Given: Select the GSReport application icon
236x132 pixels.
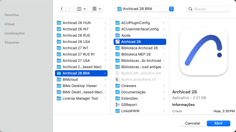Looking at the screenshot, I should click(x=118, y=105).
